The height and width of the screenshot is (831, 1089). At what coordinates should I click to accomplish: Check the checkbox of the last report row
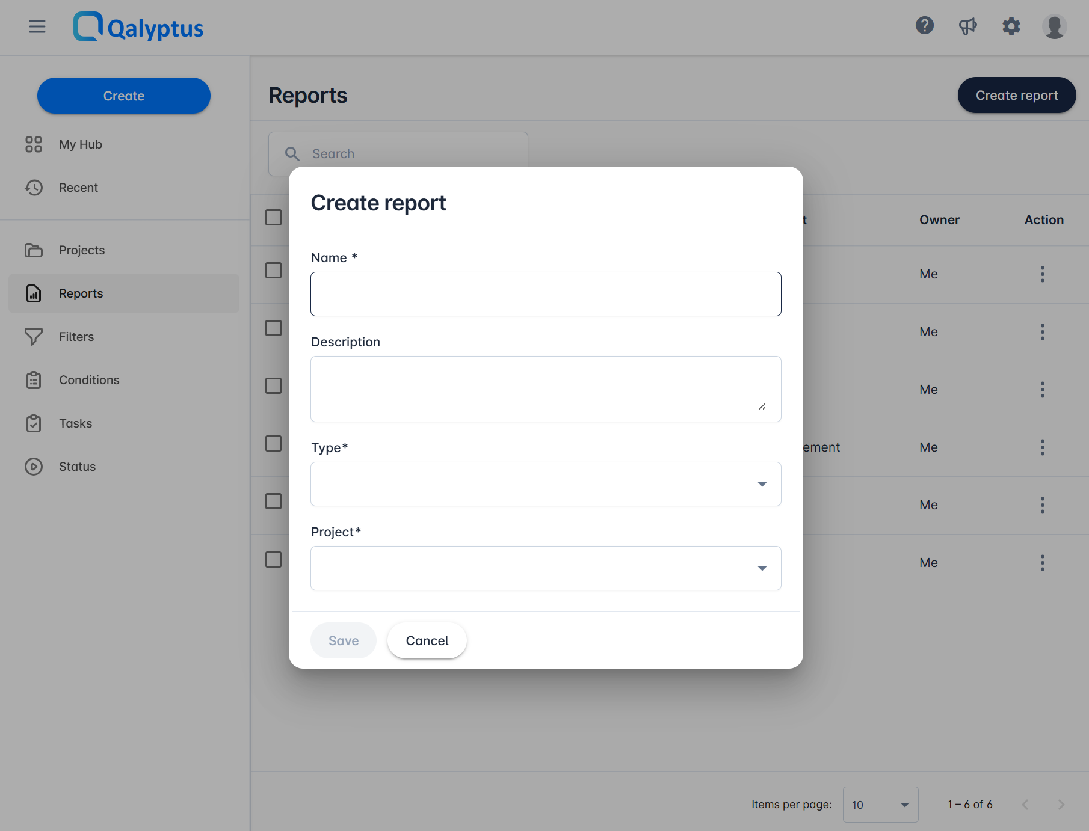pos(273,559)
